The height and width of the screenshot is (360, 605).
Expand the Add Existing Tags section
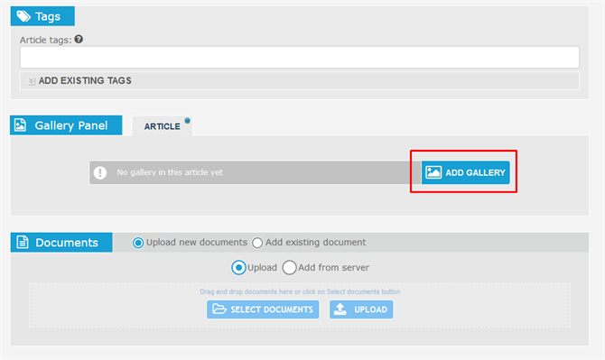click(300, 80)
